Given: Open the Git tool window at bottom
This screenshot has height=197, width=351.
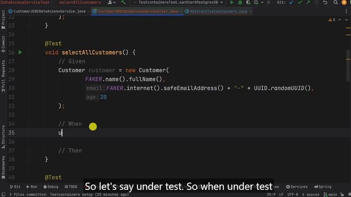Looking at the screenshot, I should click(15, 187).
